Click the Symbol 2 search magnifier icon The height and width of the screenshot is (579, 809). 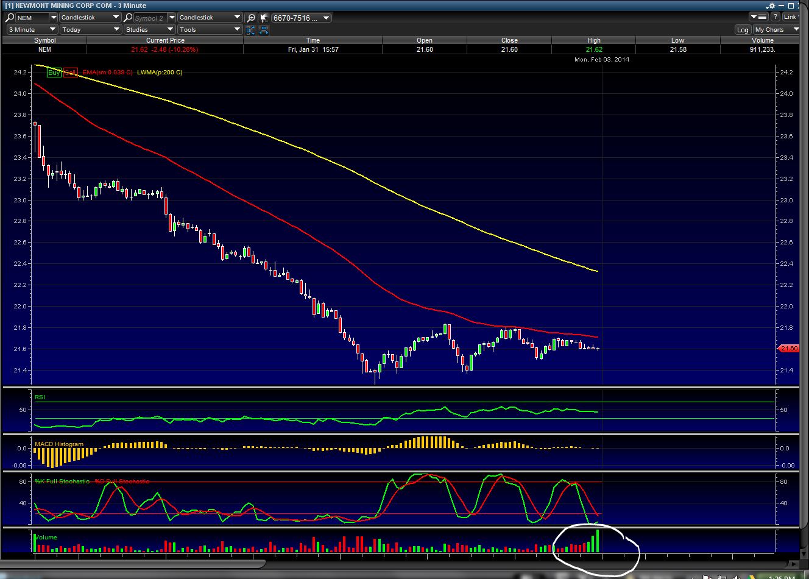(x=129, y=18)
